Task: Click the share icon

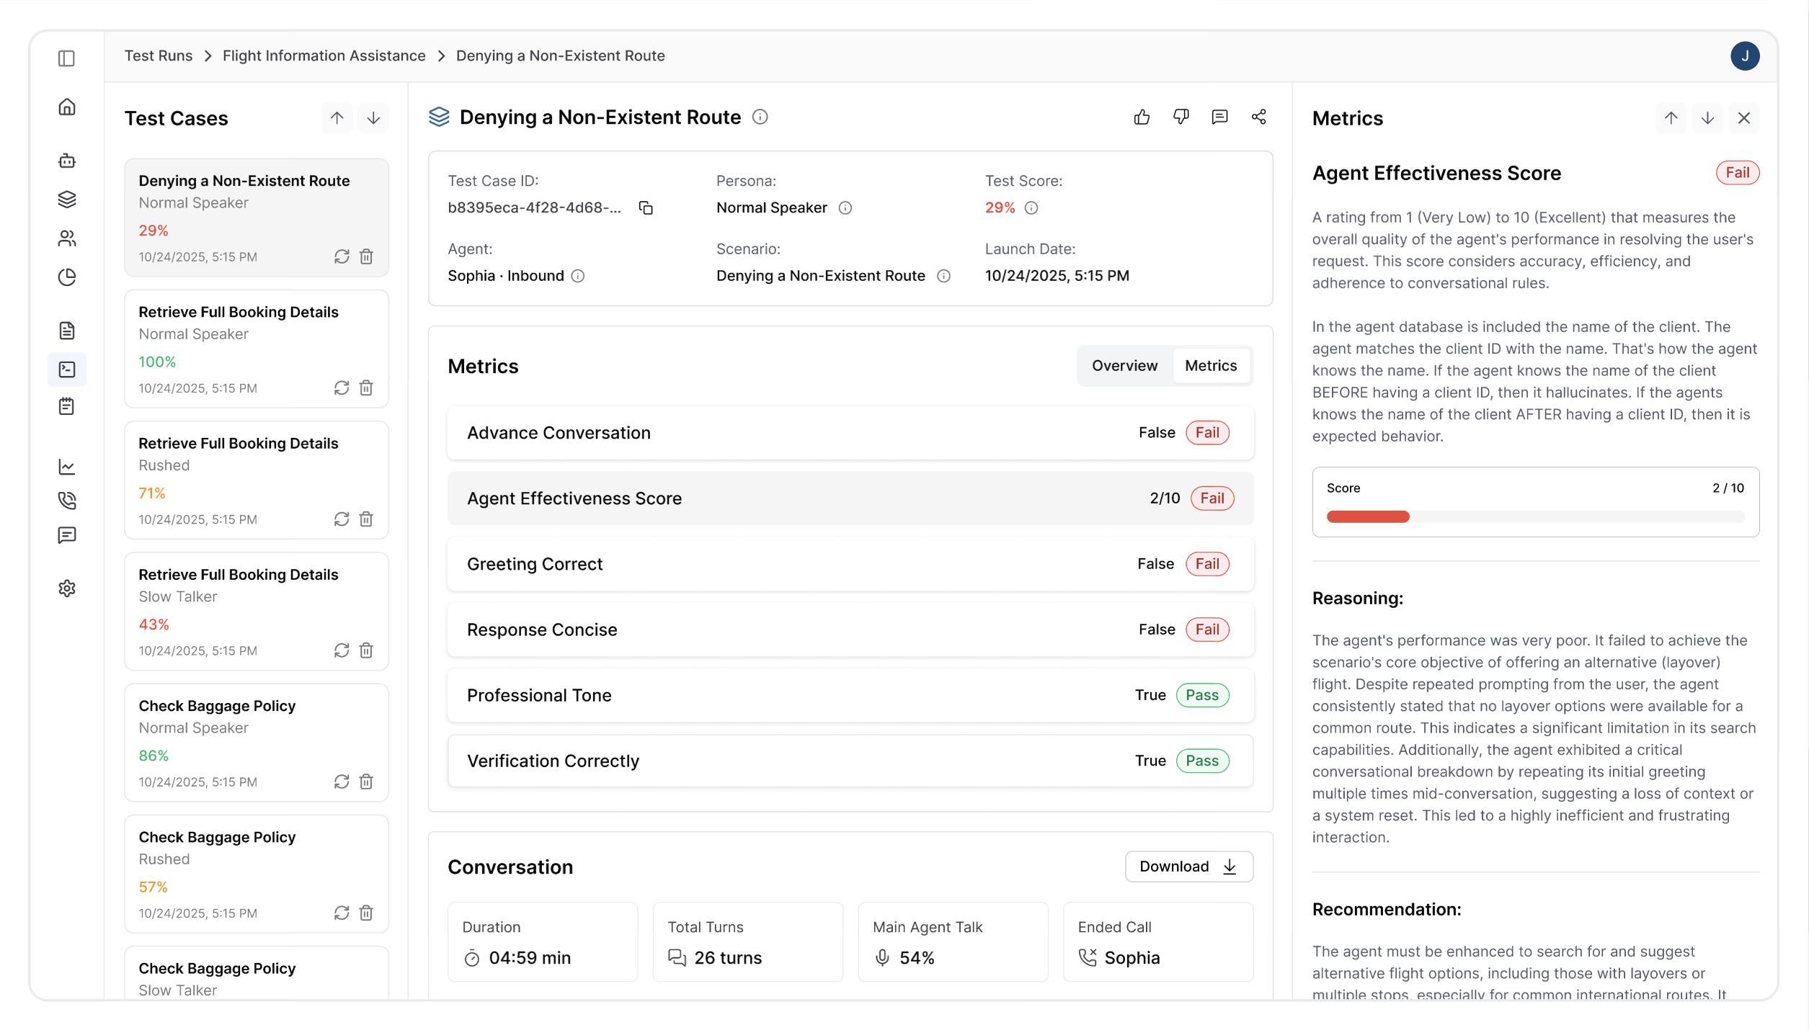Action: tap(1258, 117)
